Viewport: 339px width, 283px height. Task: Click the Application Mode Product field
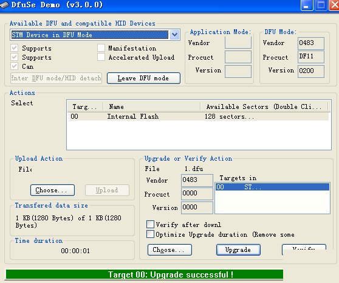[238, 57]
